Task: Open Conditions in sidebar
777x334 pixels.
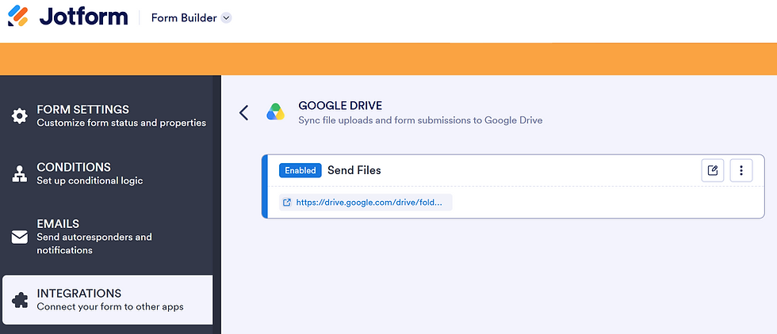Action: [x=108, y=173]
